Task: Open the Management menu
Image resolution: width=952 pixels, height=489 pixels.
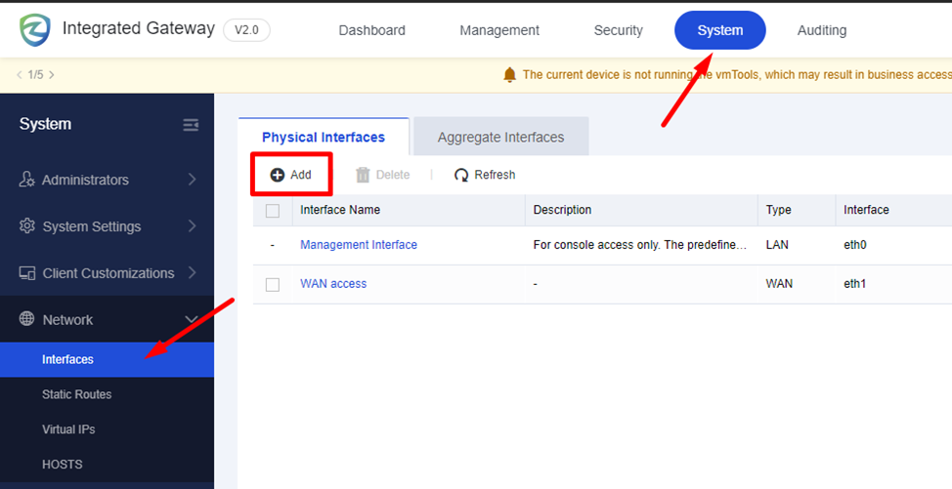Action: coord(499,30)
